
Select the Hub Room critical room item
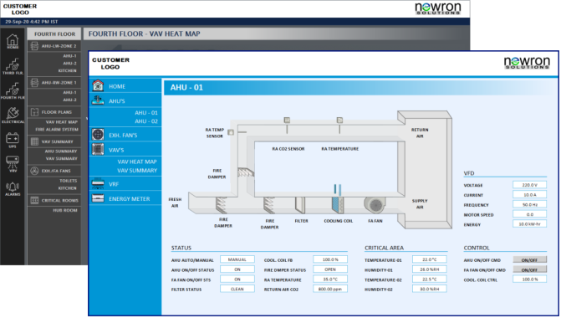pyautogui.click(x=65, y=210)
